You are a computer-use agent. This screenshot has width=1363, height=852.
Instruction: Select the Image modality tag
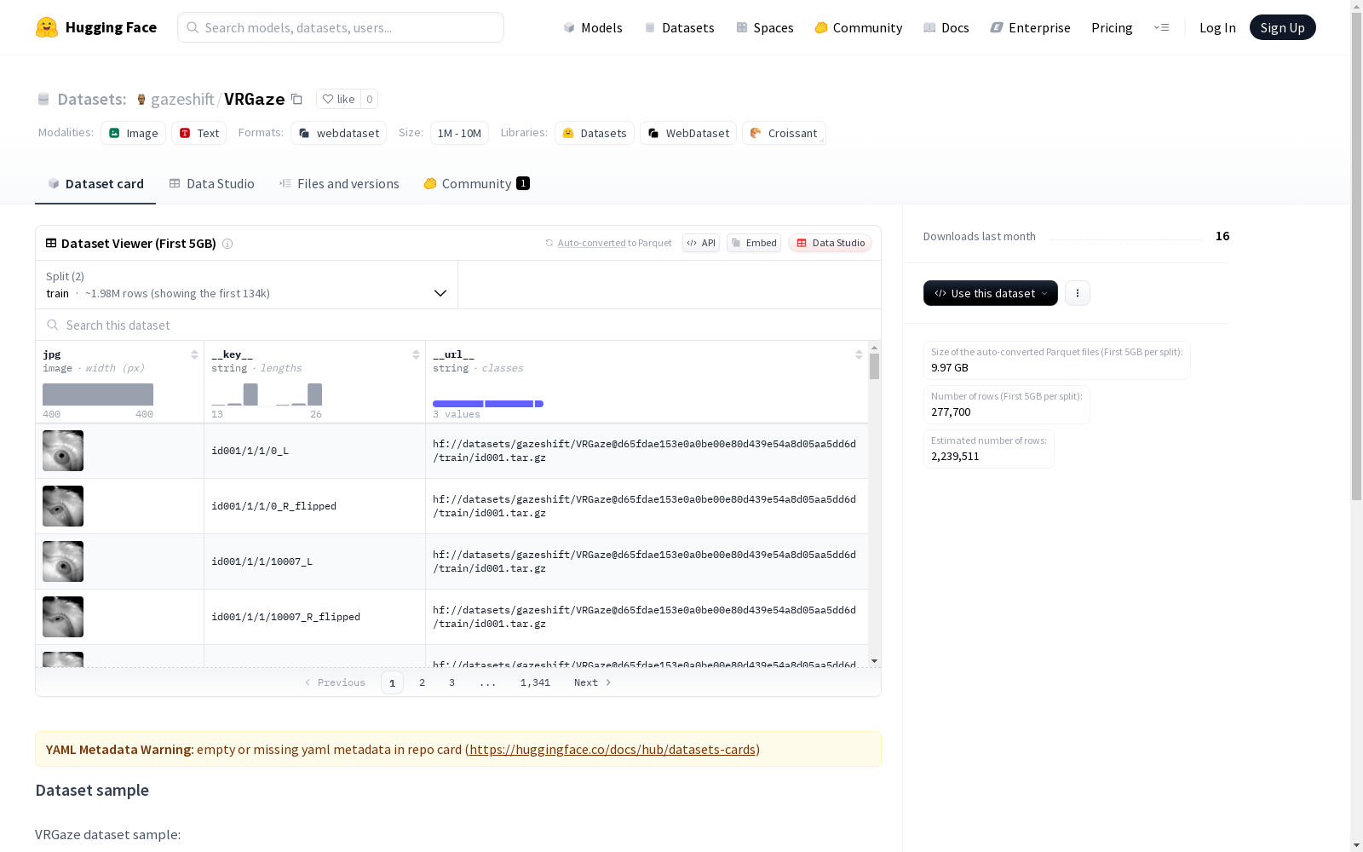(x=134, y=133)
